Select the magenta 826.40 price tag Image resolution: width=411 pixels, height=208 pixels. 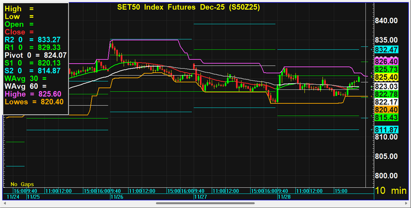tap(387, 61)
